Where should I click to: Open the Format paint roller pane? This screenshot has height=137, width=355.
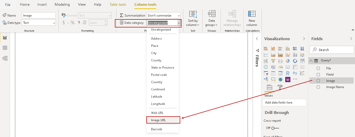(x=280, y=87)
